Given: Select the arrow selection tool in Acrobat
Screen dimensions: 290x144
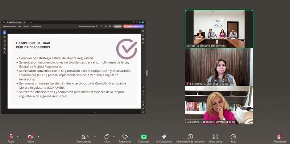Looking at the screenshot, I should click(x=4, y=33).
